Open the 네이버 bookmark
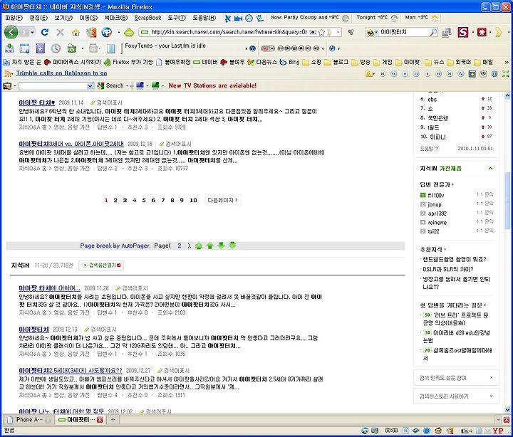This screenshot has width=513, height=437. coord(205,62)
